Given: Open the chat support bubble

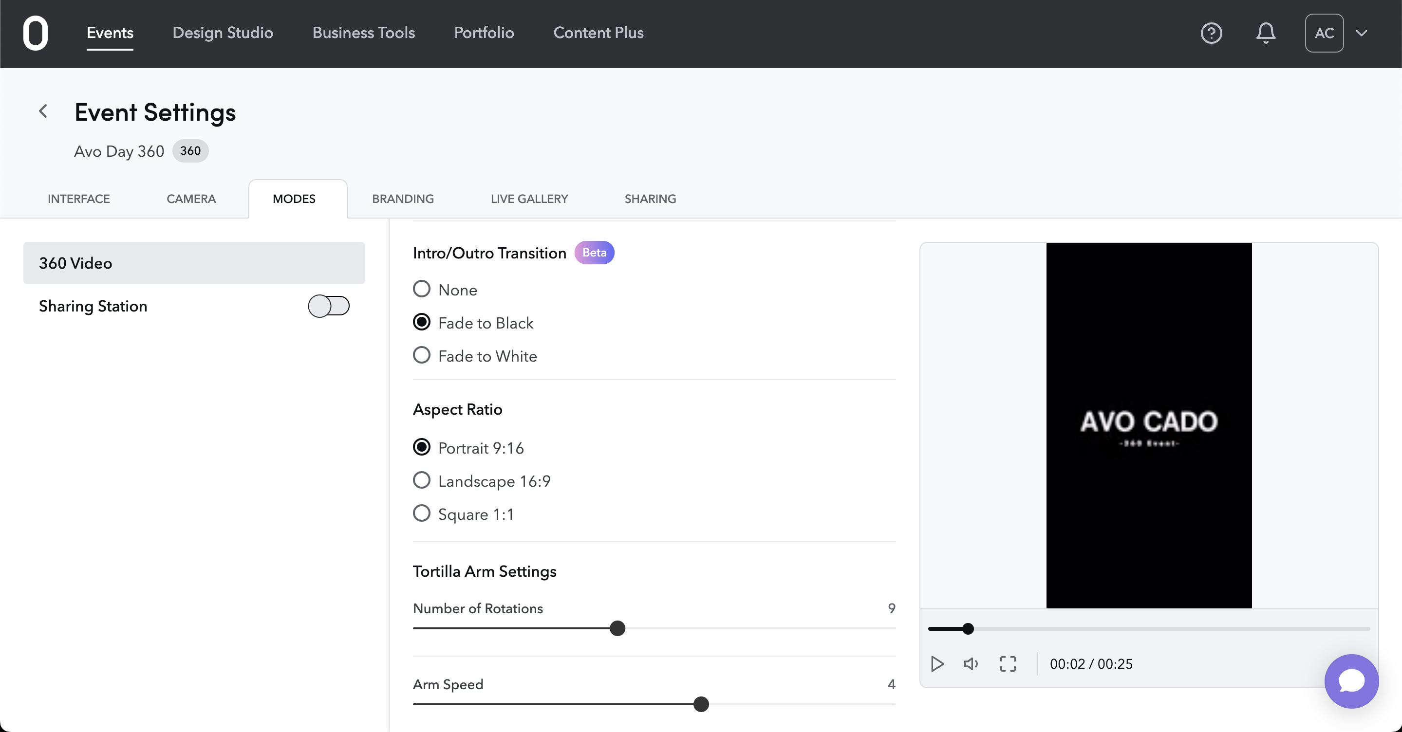Looking at the screenshot, I should coord(1351,681).
